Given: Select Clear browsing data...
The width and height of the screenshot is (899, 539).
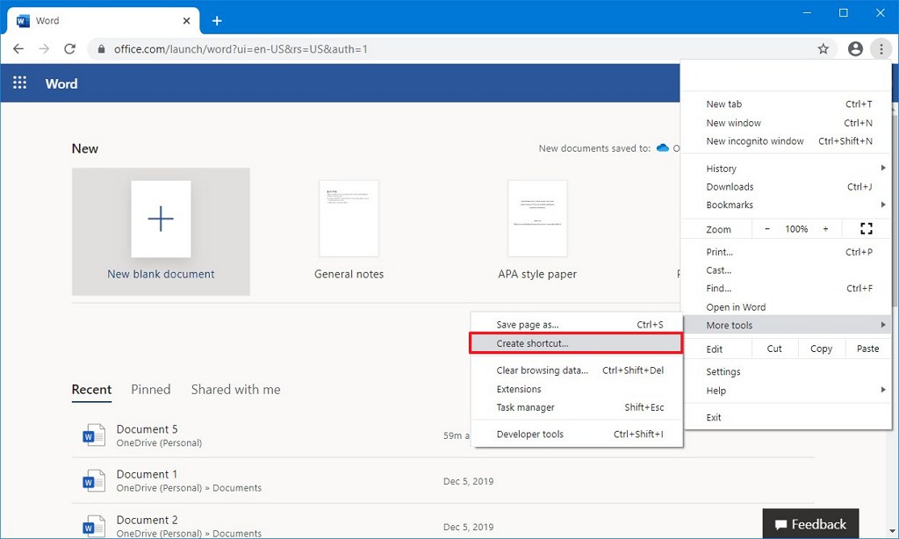Looking at the screenshot, I should point(576,370).
